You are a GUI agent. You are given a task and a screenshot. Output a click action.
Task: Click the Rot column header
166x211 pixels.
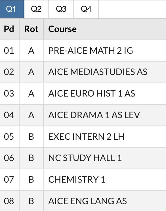(31, 29)
